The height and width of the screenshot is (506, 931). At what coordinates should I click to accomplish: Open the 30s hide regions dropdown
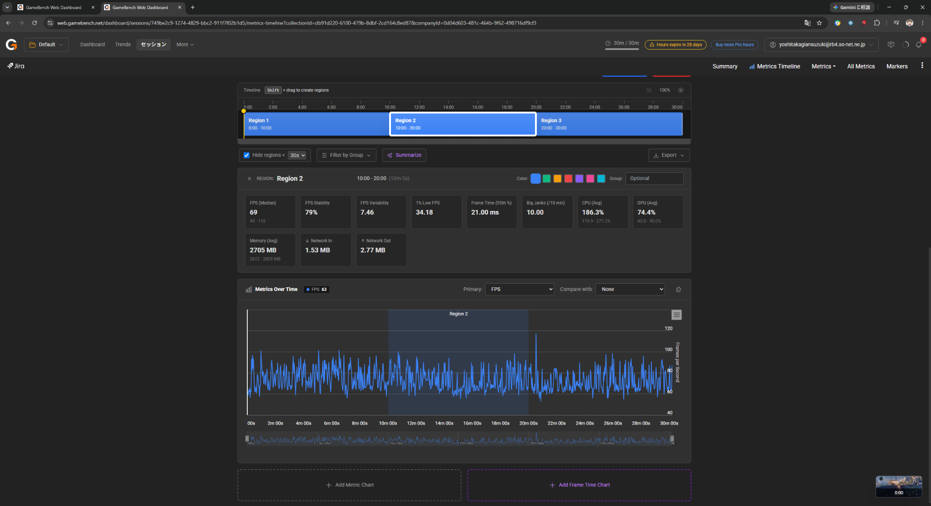[297, 155]
